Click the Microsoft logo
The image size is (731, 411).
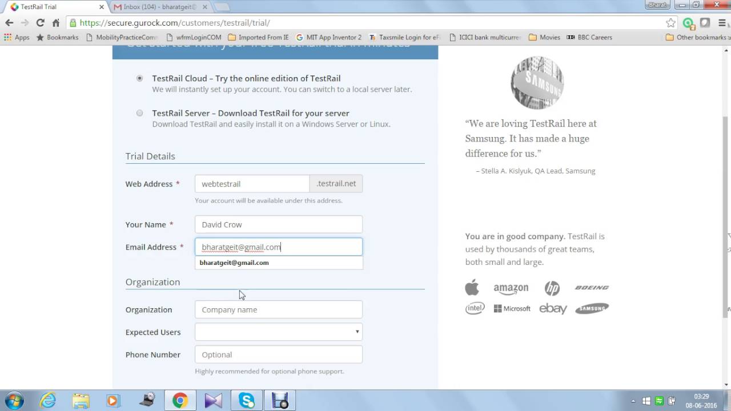512,308
